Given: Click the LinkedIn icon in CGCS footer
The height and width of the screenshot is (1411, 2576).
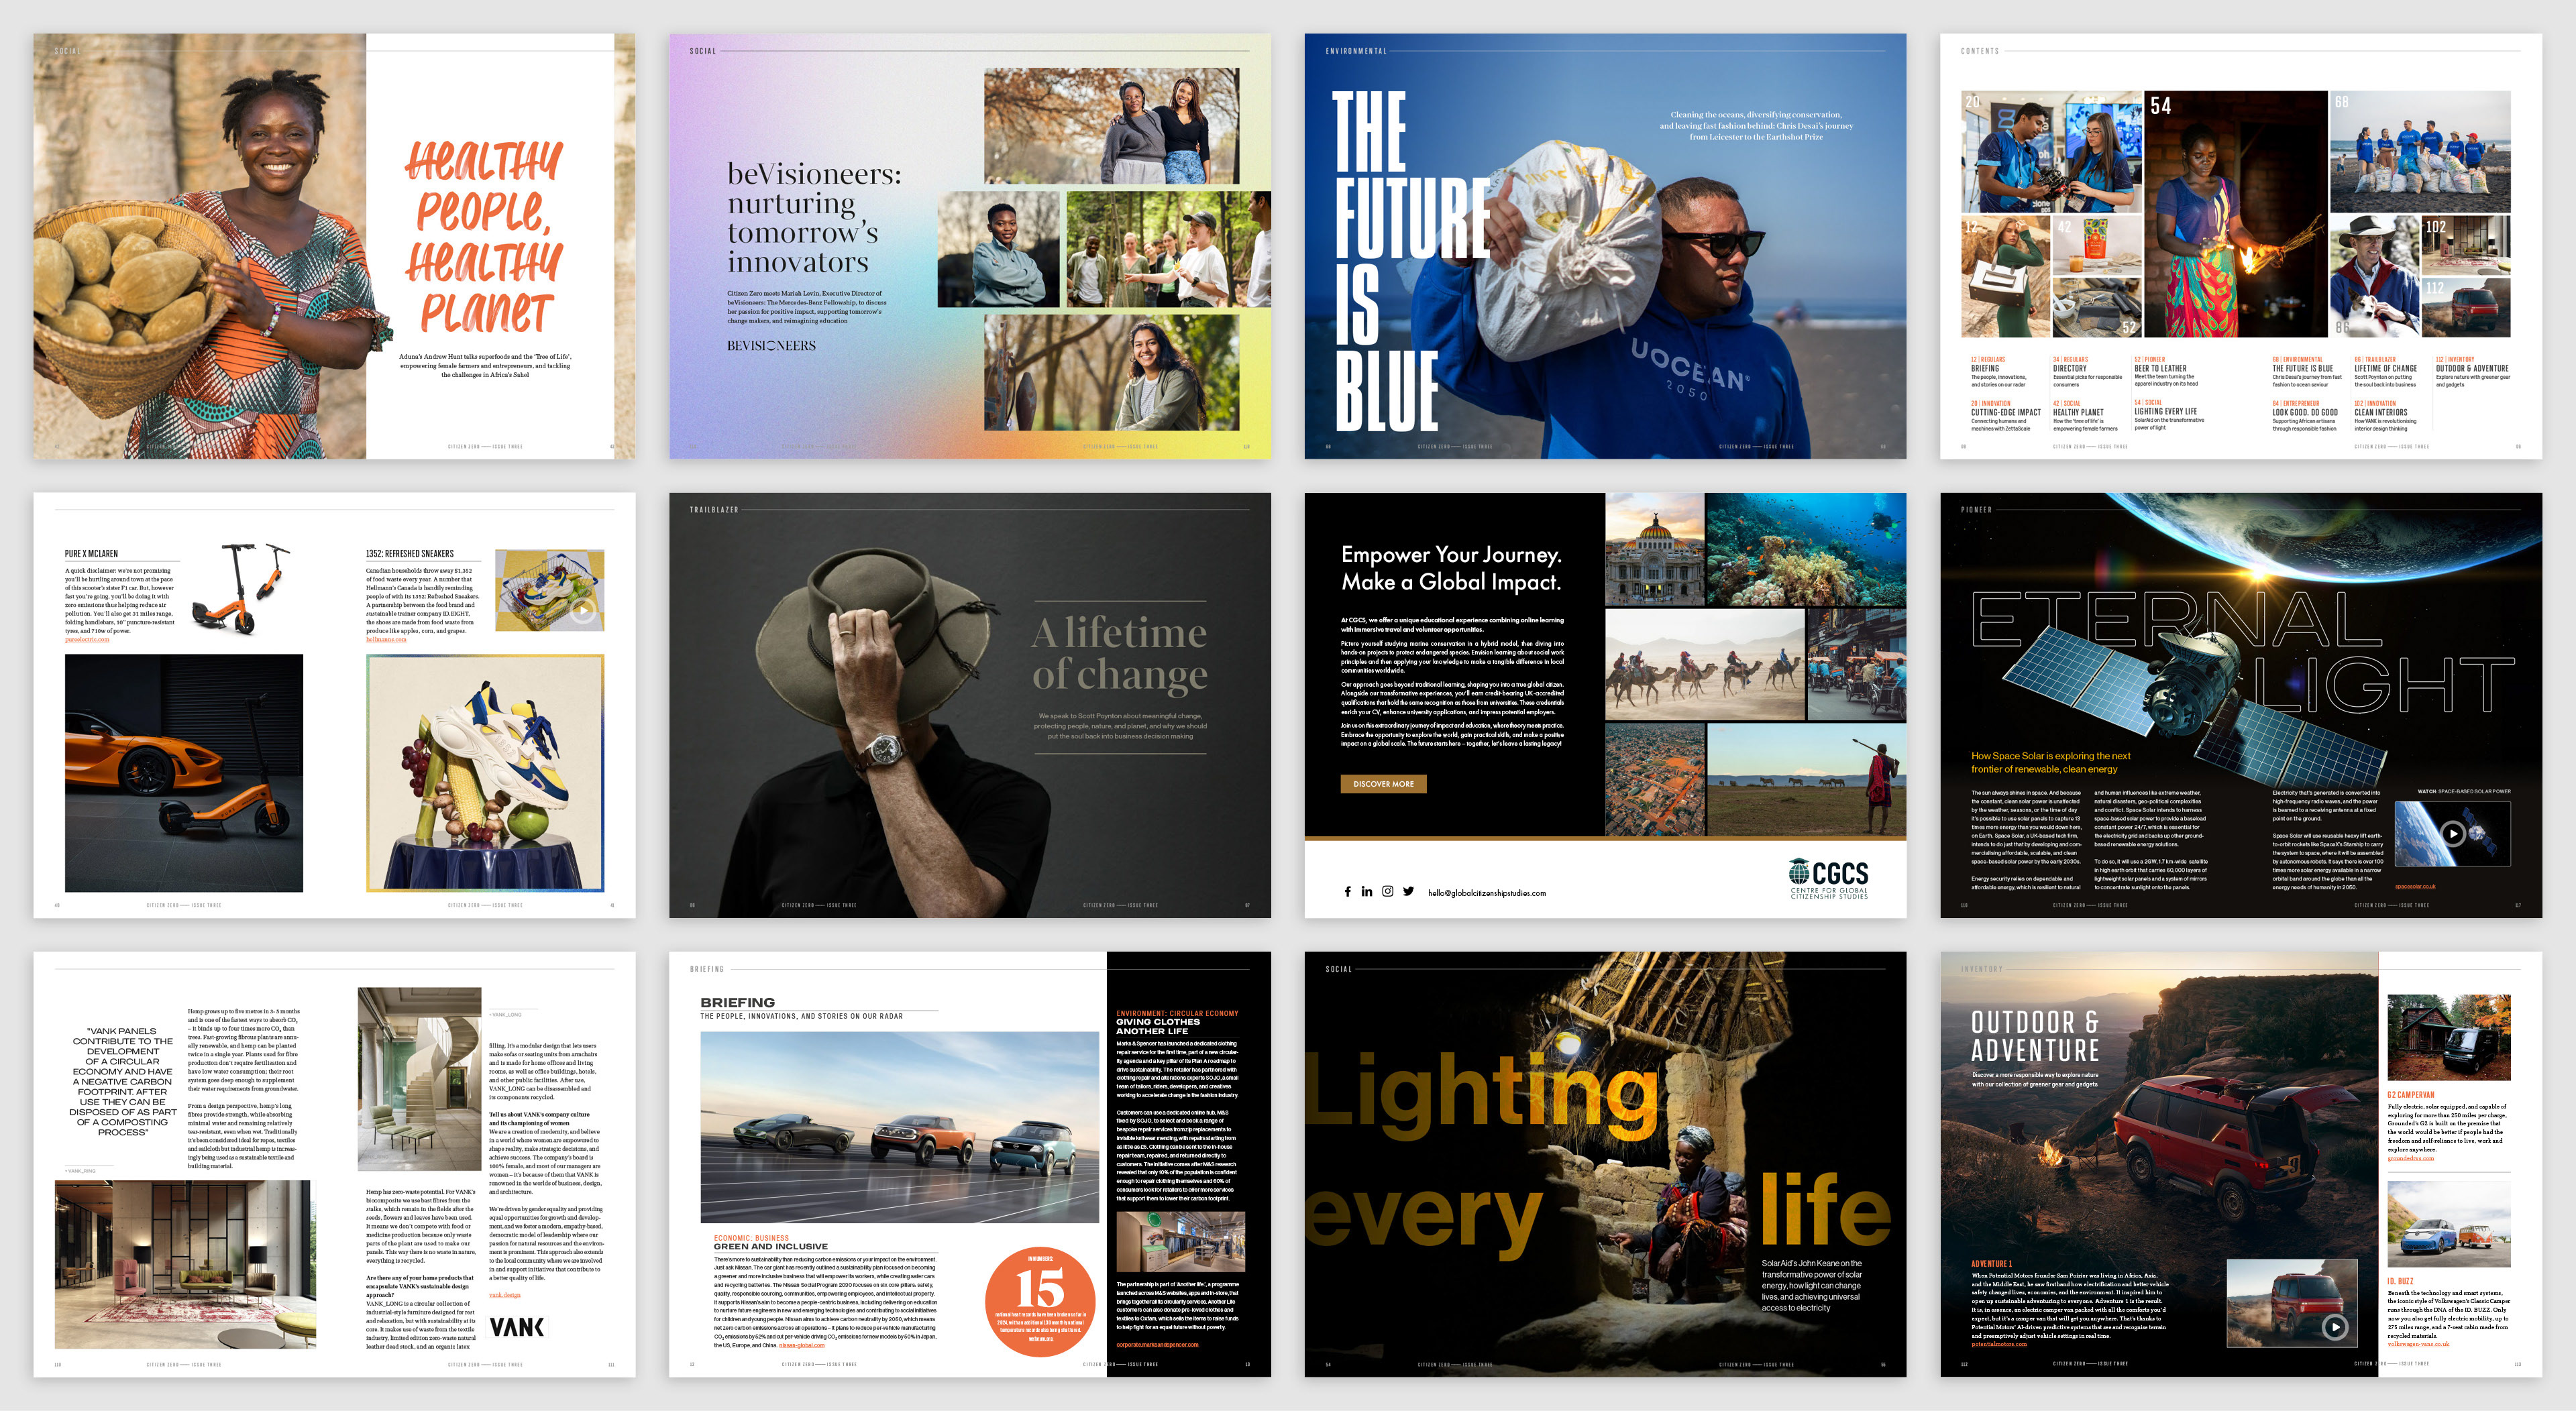Looking at the screenshot, I should (1367, 891).
